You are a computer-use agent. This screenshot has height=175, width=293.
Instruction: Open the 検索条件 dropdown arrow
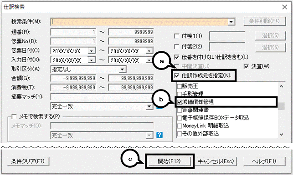[231, 22]
